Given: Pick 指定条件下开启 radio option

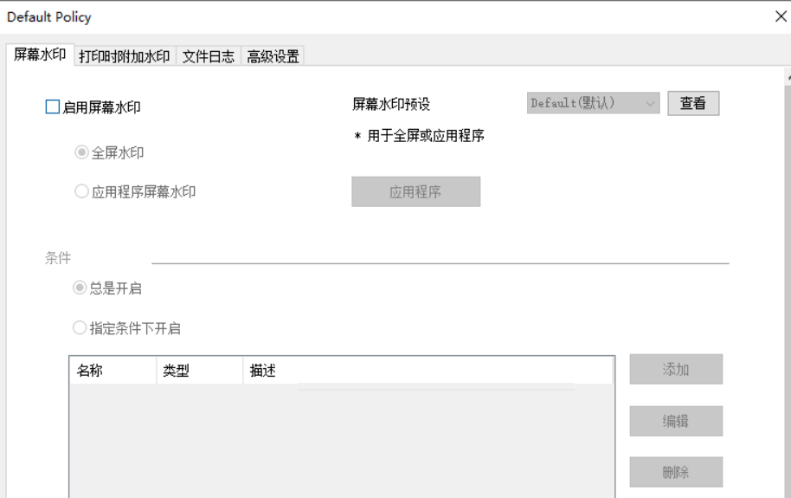Looking at the screenshot, I should click(x=80, y=327).
